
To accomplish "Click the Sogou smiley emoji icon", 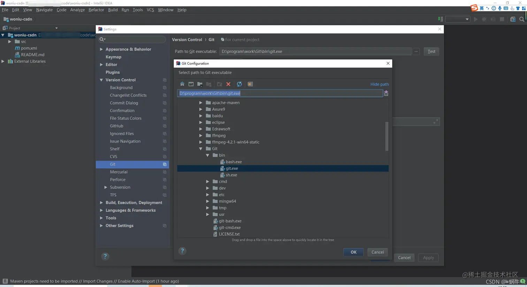I will (x=494, y=8).
